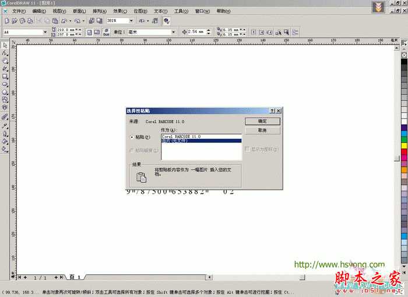This screenshot has width=408, height=297.
Task: Toggle the 显示为图标 checkbox
Action: pos(247,149)
